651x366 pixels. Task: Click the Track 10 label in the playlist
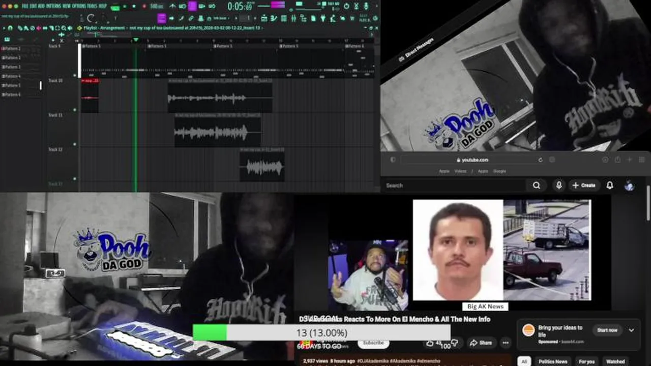pos(55,80)
